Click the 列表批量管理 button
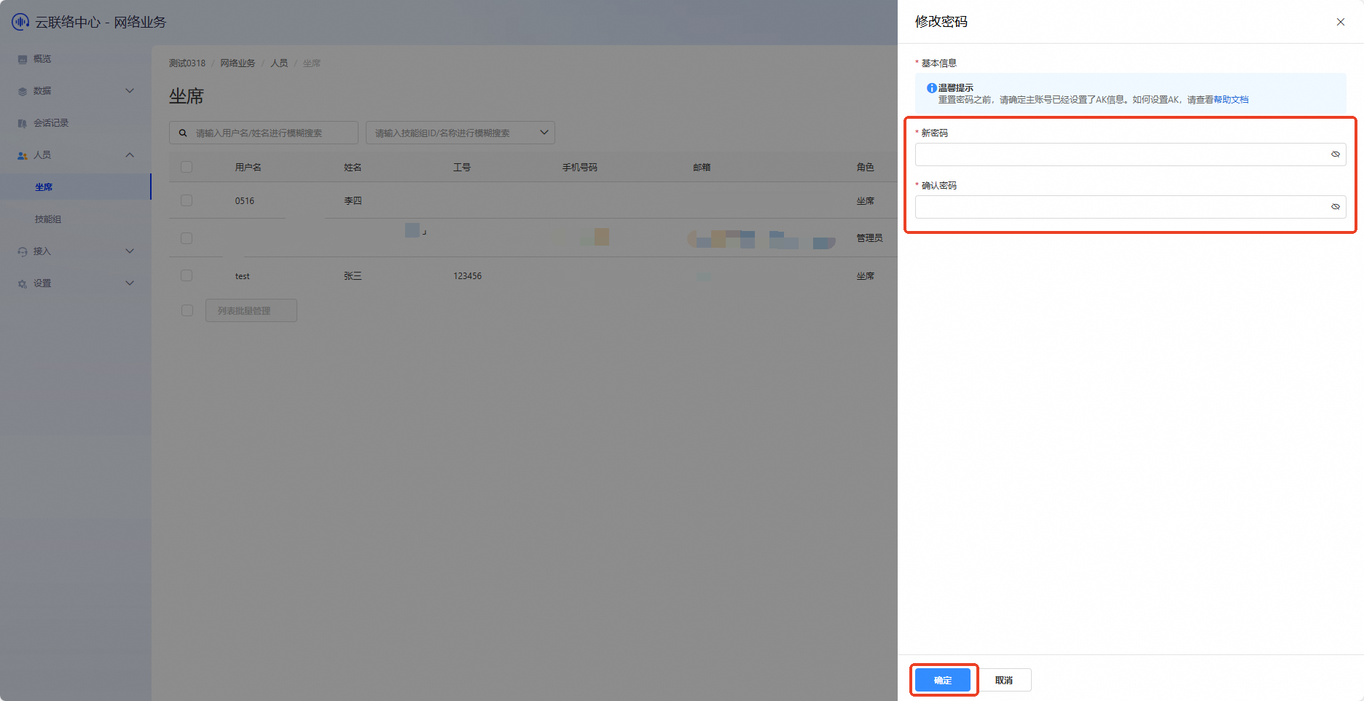The height and width of the screenshot is (701, 1364). pyautogui.click(x=251, y=310)
